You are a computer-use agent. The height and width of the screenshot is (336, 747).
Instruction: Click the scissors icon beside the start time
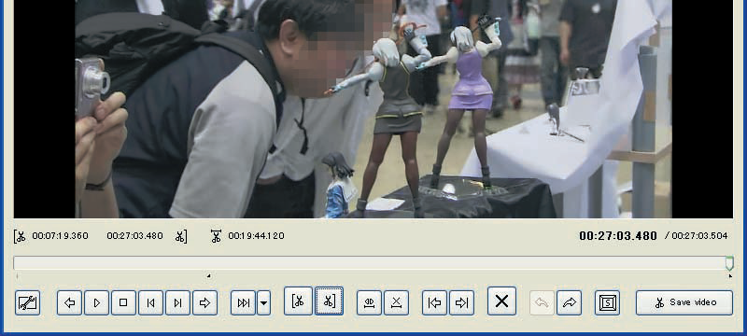(20, 236)
